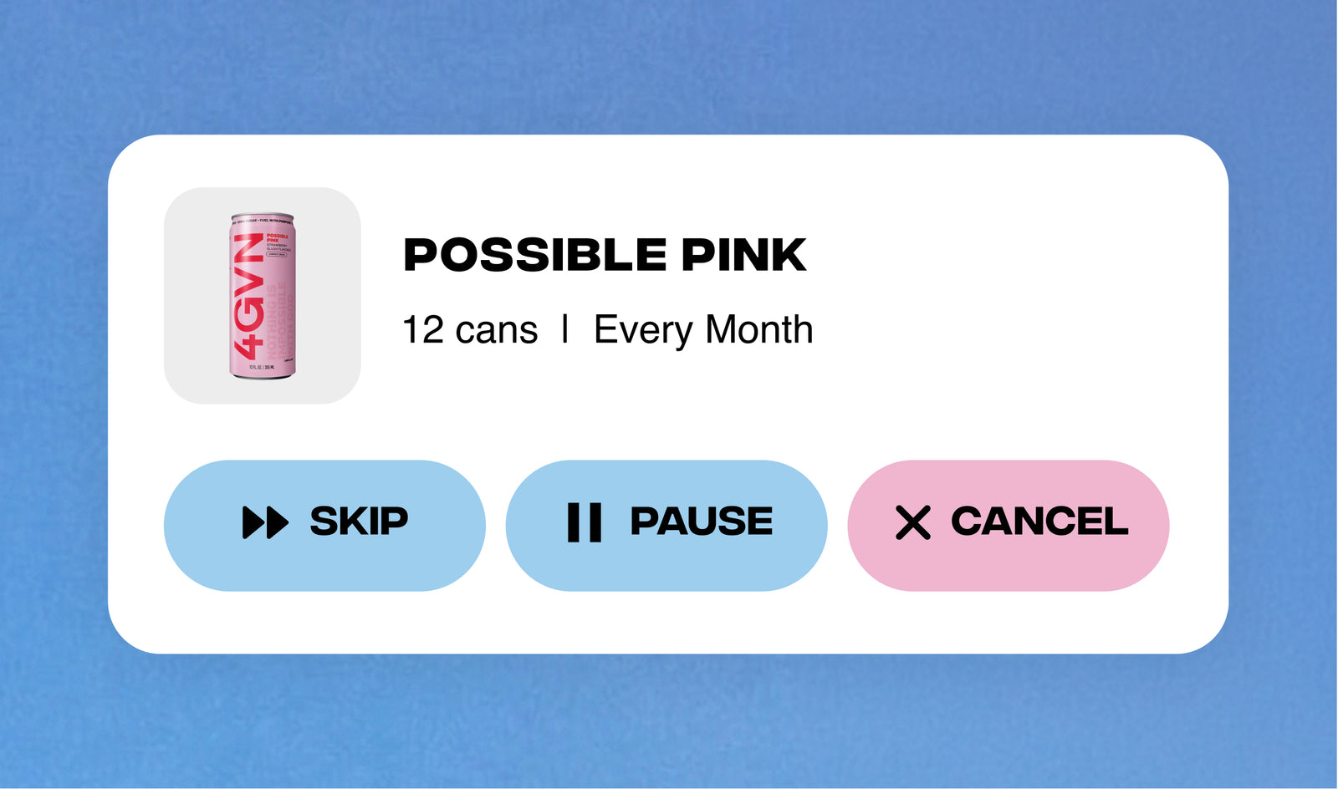Open the pink can product thumbnail
Viewport: 1338px width, 789px height.
click(x=263, y=296)
